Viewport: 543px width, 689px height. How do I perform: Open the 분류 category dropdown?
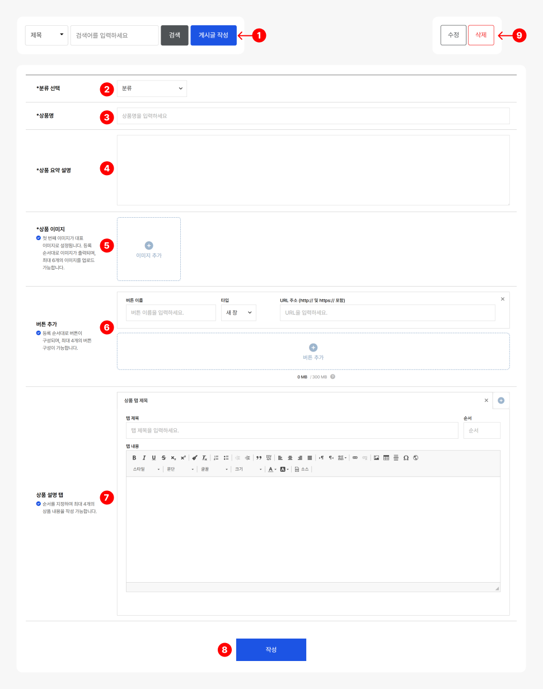[x=152, y=88]
